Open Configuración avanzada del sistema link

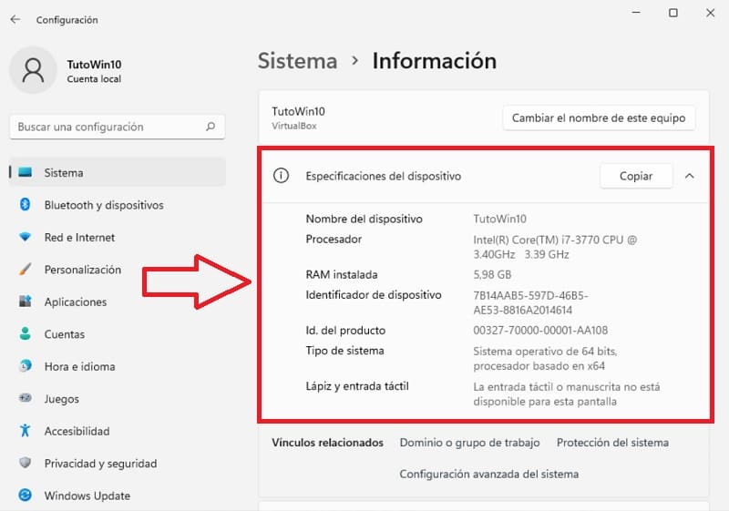(489, 474)
